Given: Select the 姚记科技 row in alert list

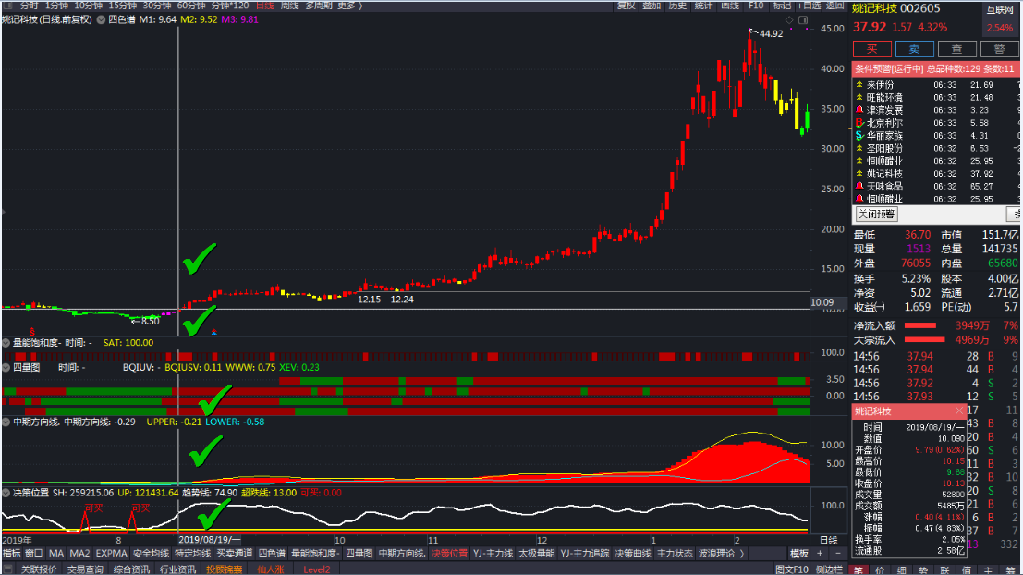Looking at the screenshot, I should (x=884, y=174).
